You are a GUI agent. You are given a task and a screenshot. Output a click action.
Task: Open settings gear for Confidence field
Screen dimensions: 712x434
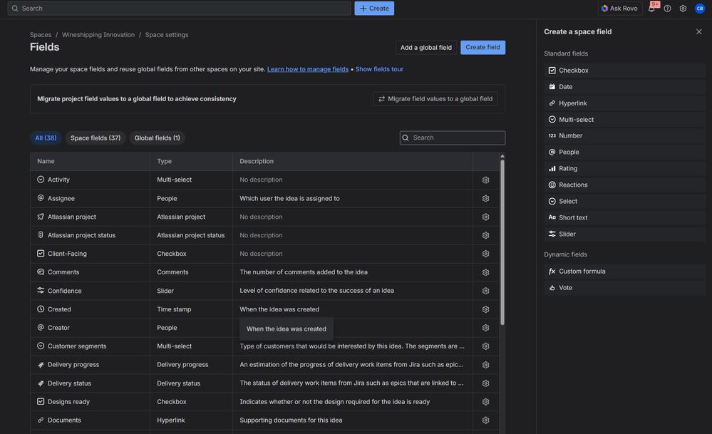click(x=485, y=291)
